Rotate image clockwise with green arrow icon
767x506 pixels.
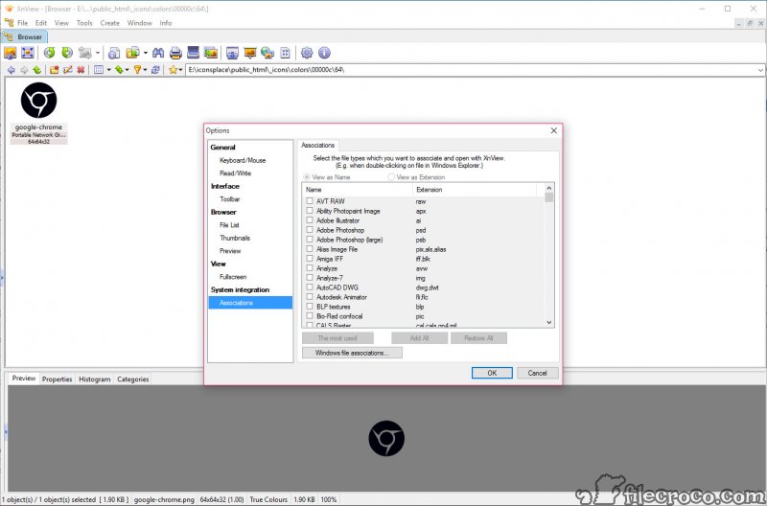click(67, 53)
